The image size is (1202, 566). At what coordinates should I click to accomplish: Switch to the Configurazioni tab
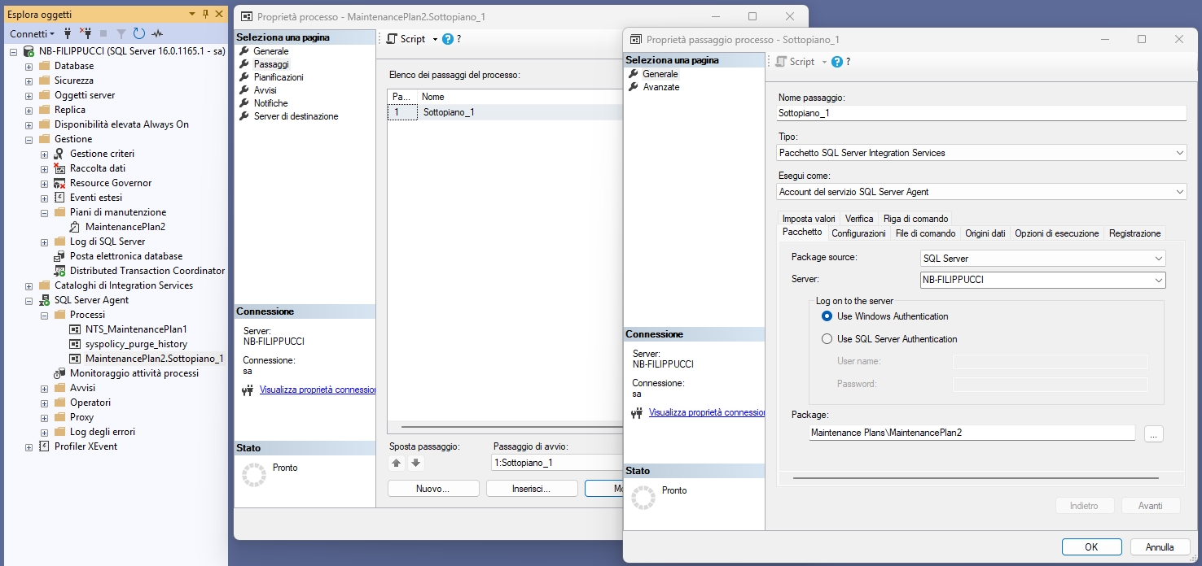click(858, 233)
